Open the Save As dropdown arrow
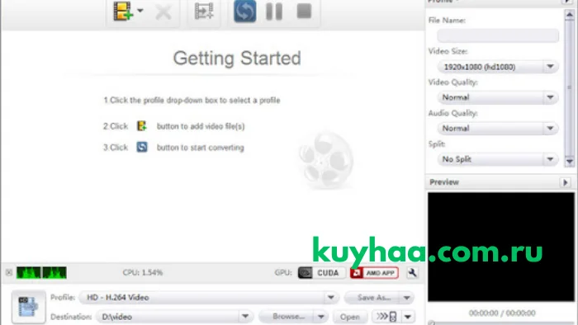578x325 pixels. point(407,298)
